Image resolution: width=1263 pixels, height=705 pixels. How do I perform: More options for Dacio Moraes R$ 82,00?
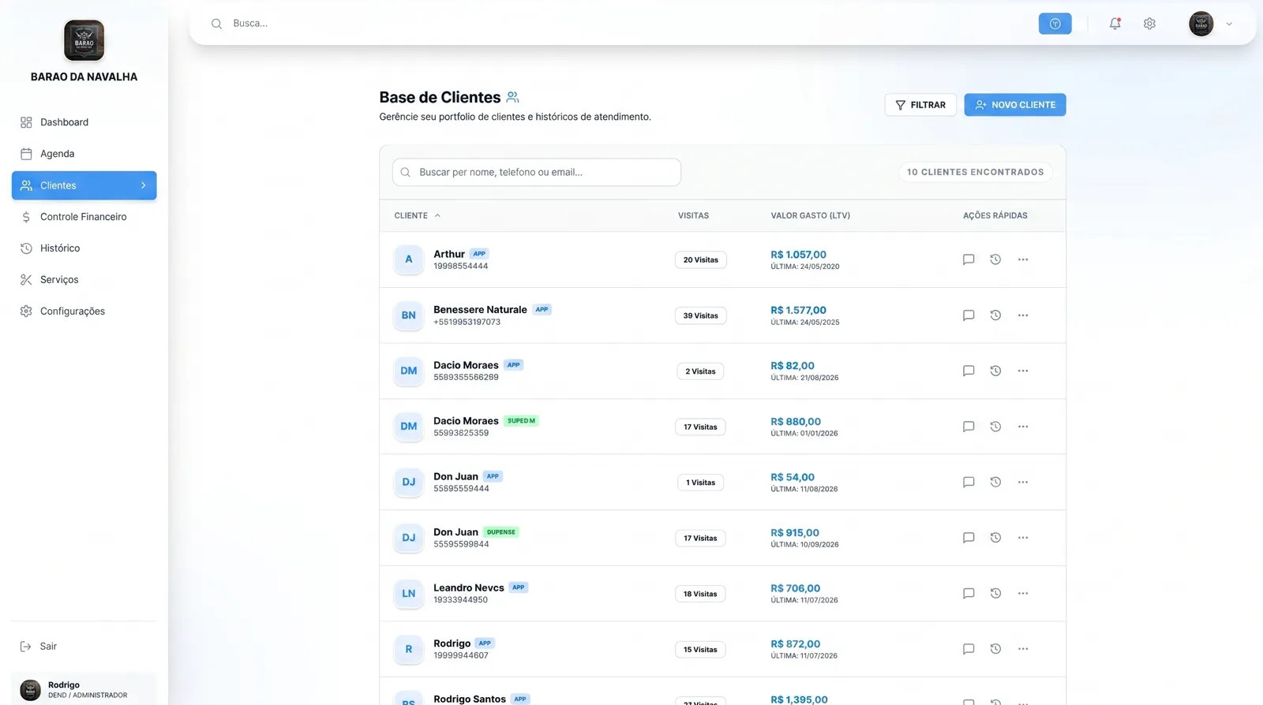point(1023,371)
